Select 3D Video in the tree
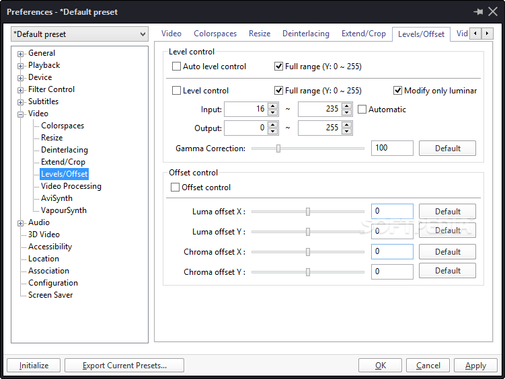 coord(44,235)
